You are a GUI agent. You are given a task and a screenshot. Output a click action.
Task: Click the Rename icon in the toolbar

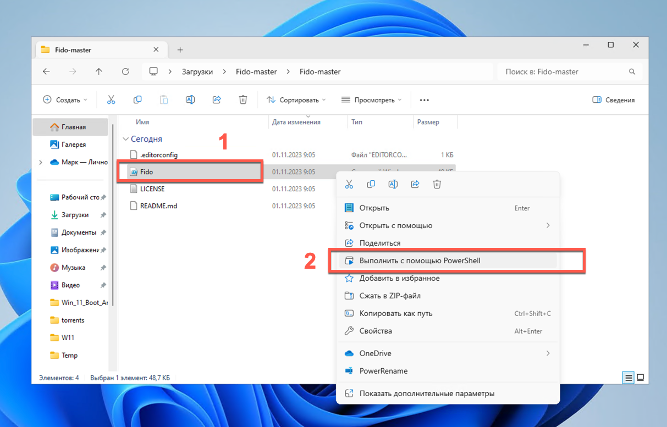[190, 99]
